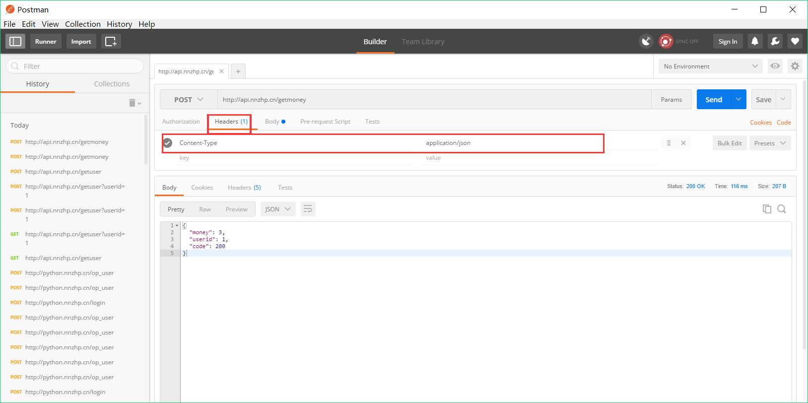Open the File menu
The height and width of the screenshot is (403, 808).
click(9, 24)
